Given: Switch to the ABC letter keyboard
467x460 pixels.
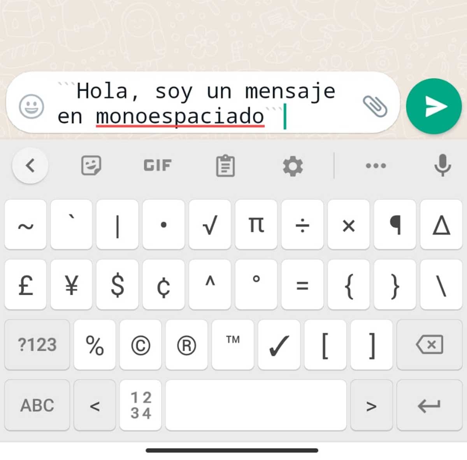Looking at the screenshot, I should pos(37,405).
